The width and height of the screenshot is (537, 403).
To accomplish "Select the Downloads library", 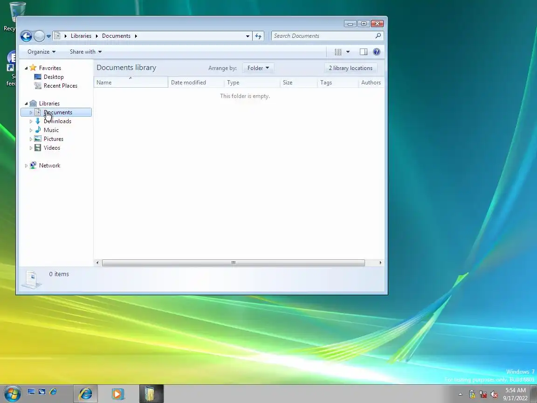I will [57, 121].
